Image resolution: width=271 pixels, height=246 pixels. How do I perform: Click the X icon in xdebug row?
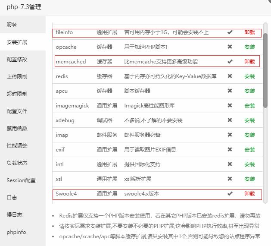click(230, 120)
